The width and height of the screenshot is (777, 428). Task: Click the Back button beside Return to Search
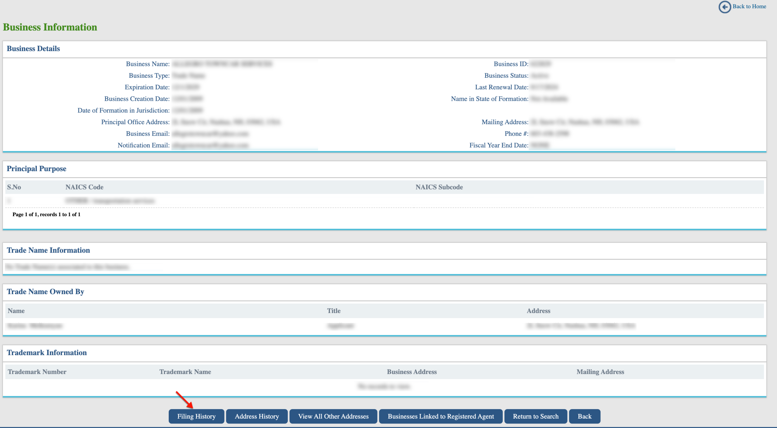[x=585, y=416]
